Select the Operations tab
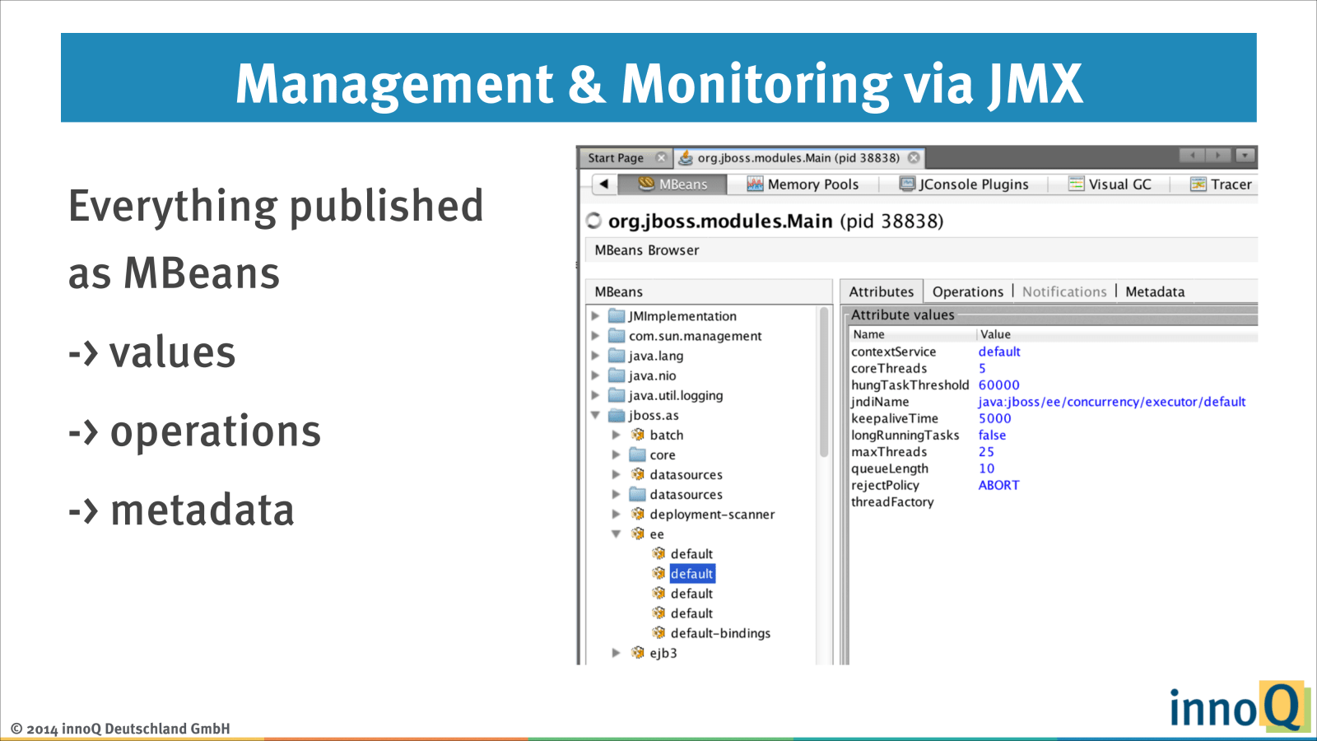 [x=968, y=291]
